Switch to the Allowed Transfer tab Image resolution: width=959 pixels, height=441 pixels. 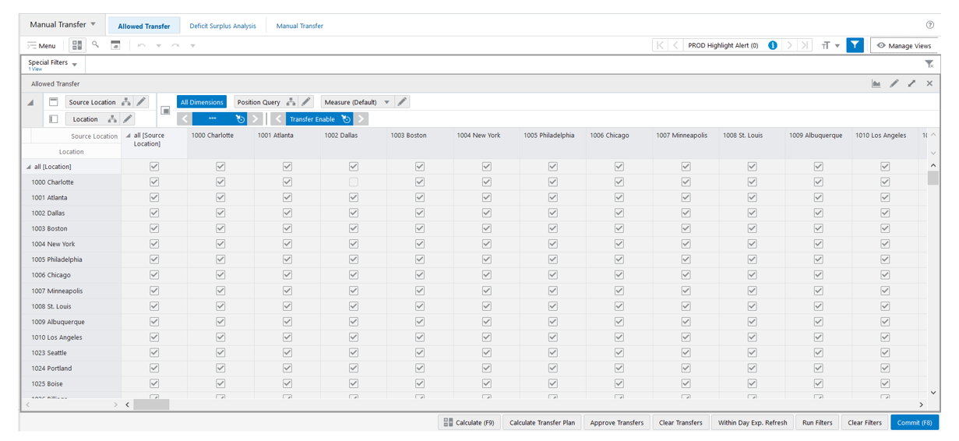coord(144,26)
